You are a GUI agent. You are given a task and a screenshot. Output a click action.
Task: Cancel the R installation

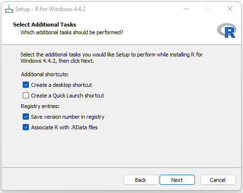[x=218, y=180]
